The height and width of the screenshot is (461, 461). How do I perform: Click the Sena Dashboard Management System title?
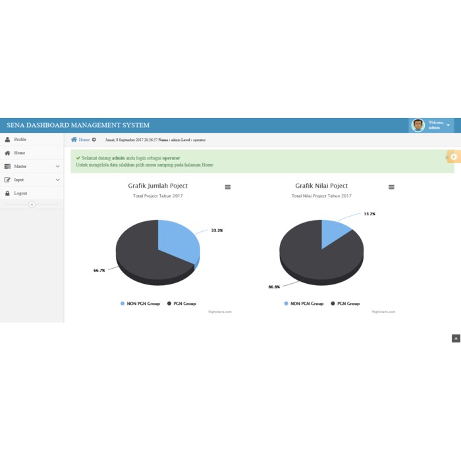[x=78, y=125]
